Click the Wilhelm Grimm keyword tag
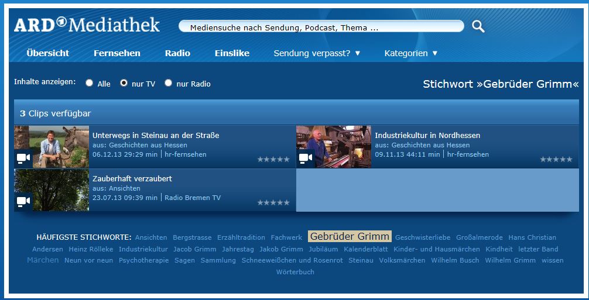589x300 pixels. pos(511,261)
